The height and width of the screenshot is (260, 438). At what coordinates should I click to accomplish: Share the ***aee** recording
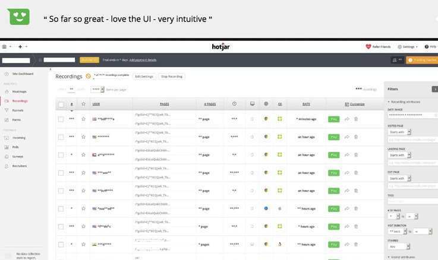pos(347,173)
